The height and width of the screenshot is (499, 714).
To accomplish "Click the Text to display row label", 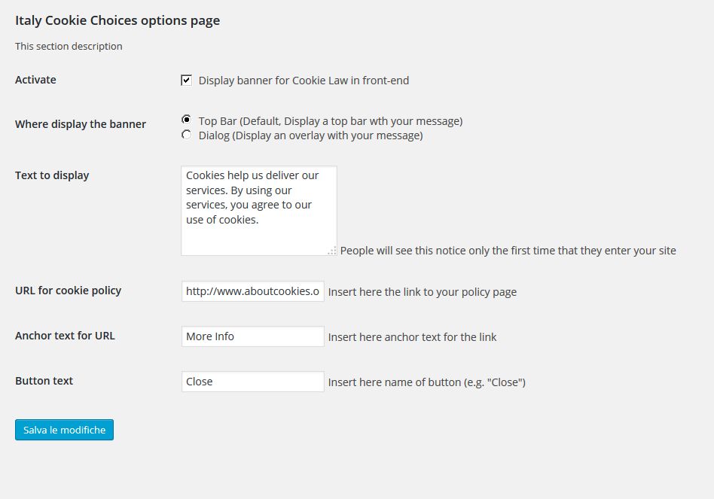I will coord(52,175).
